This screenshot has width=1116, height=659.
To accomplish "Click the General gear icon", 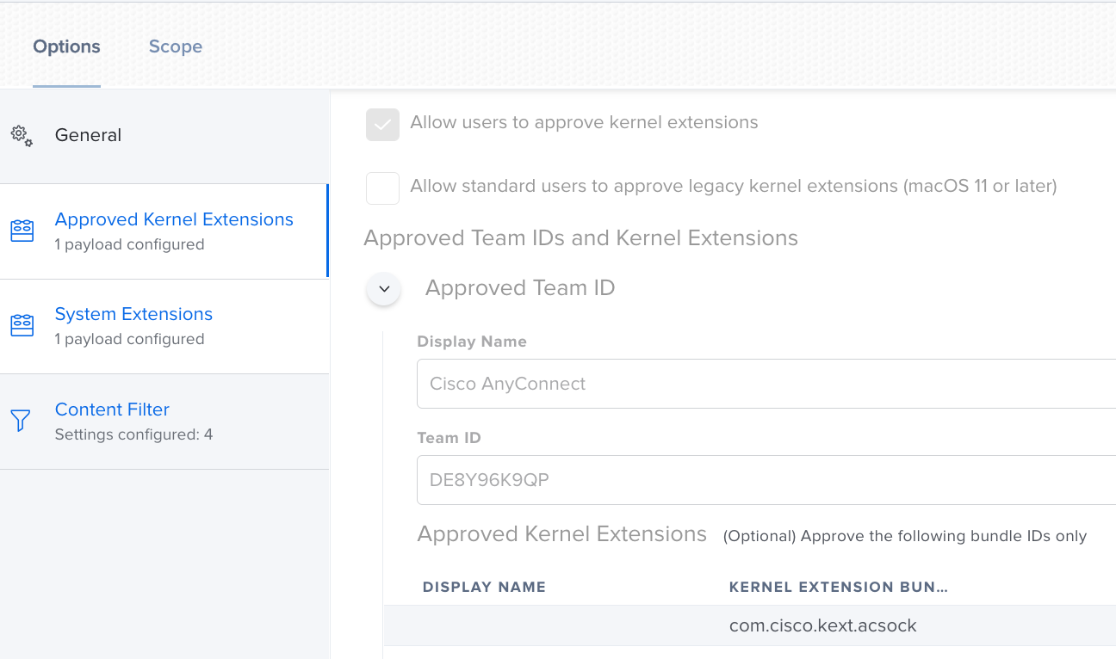I will 22,136.
